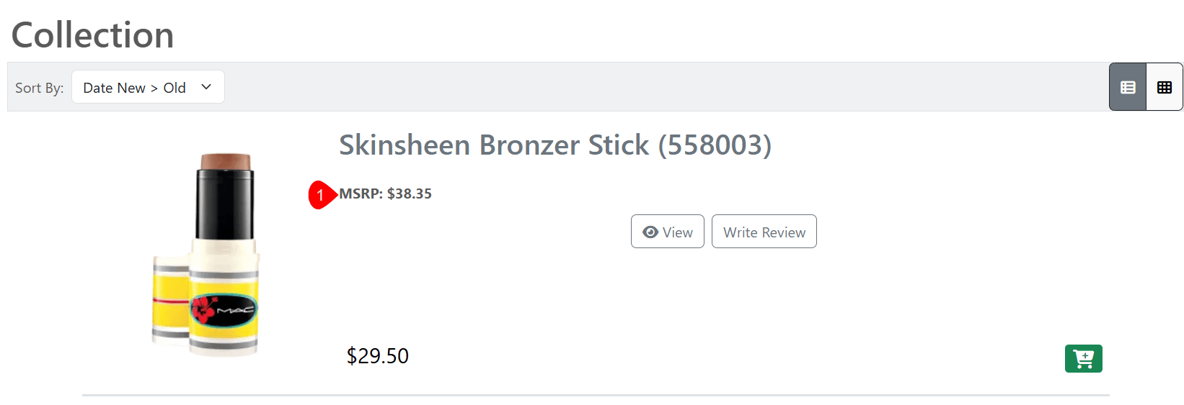The height and width of the screenshot is (405, 1184).
Task: Switch to grid view layout
Action: (x=1165, y=87)
